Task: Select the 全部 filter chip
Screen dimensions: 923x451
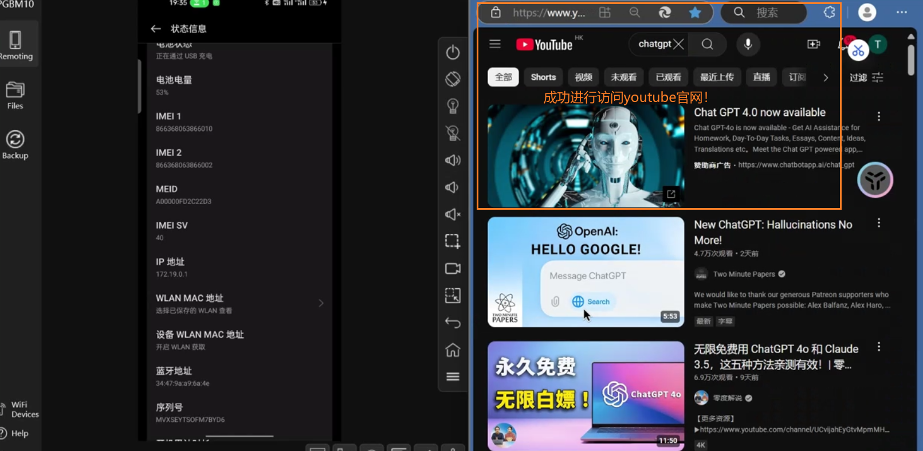Action: click(x=504, y=77)
